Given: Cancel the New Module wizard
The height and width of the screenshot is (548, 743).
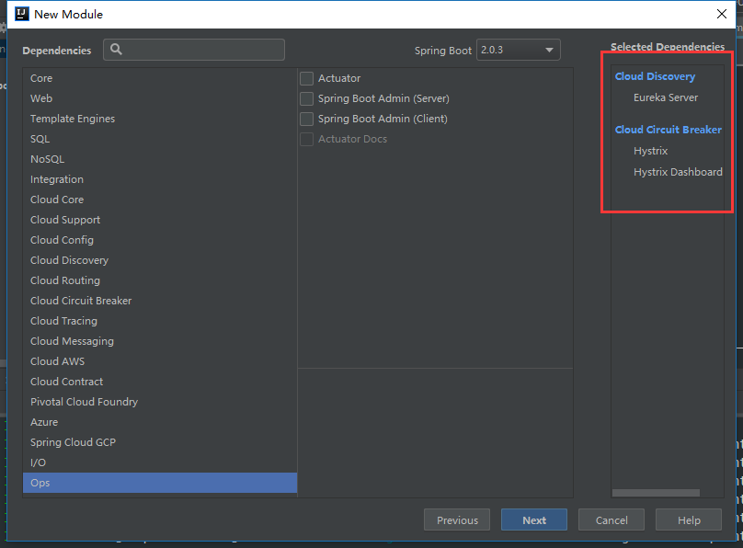Looking at the screenshot, I should 612,520.
